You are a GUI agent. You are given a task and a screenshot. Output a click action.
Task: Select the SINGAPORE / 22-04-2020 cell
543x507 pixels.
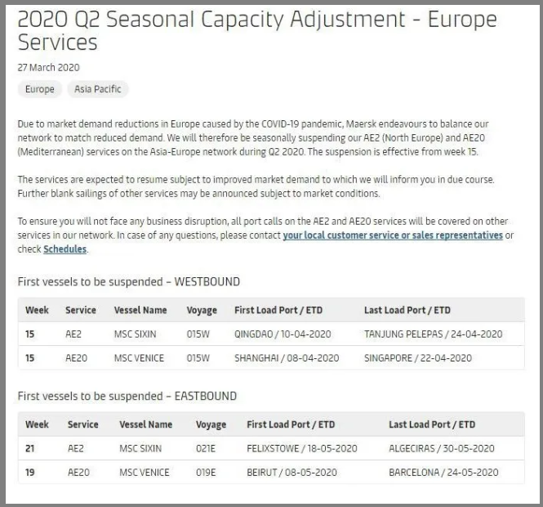point(418,358)
